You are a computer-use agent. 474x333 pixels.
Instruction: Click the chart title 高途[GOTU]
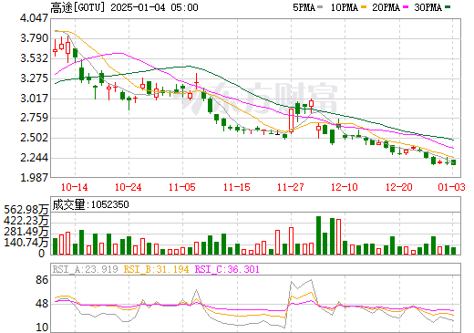77,7
